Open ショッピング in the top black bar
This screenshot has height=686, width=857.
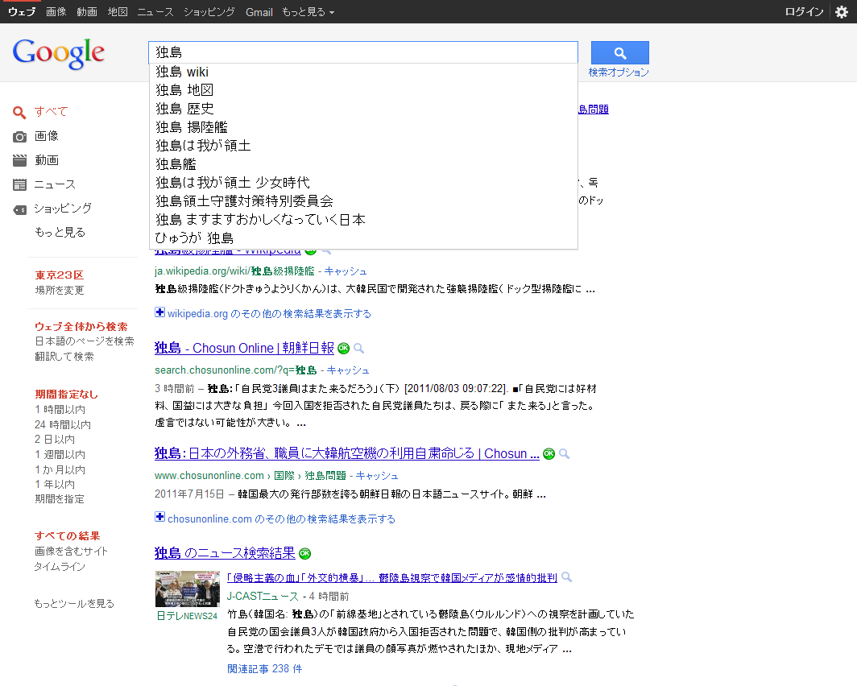209,12
